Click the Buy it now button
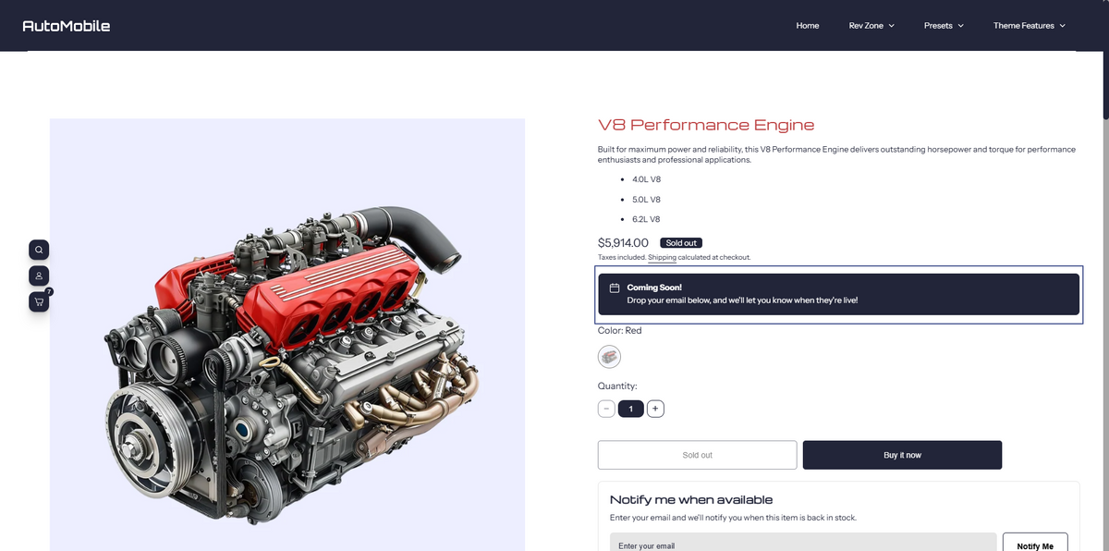 pos(902,455)
